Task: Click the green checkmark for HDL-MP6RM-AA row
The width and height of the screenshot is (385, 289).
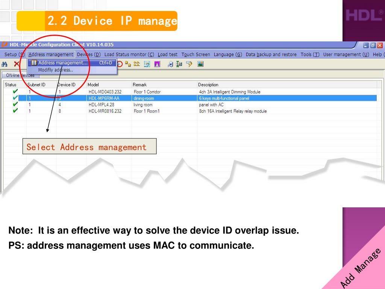Action: [x=15, y=98]
